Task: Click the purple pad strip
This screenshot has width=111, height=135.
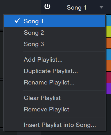Action: click(x=108, y=89)
